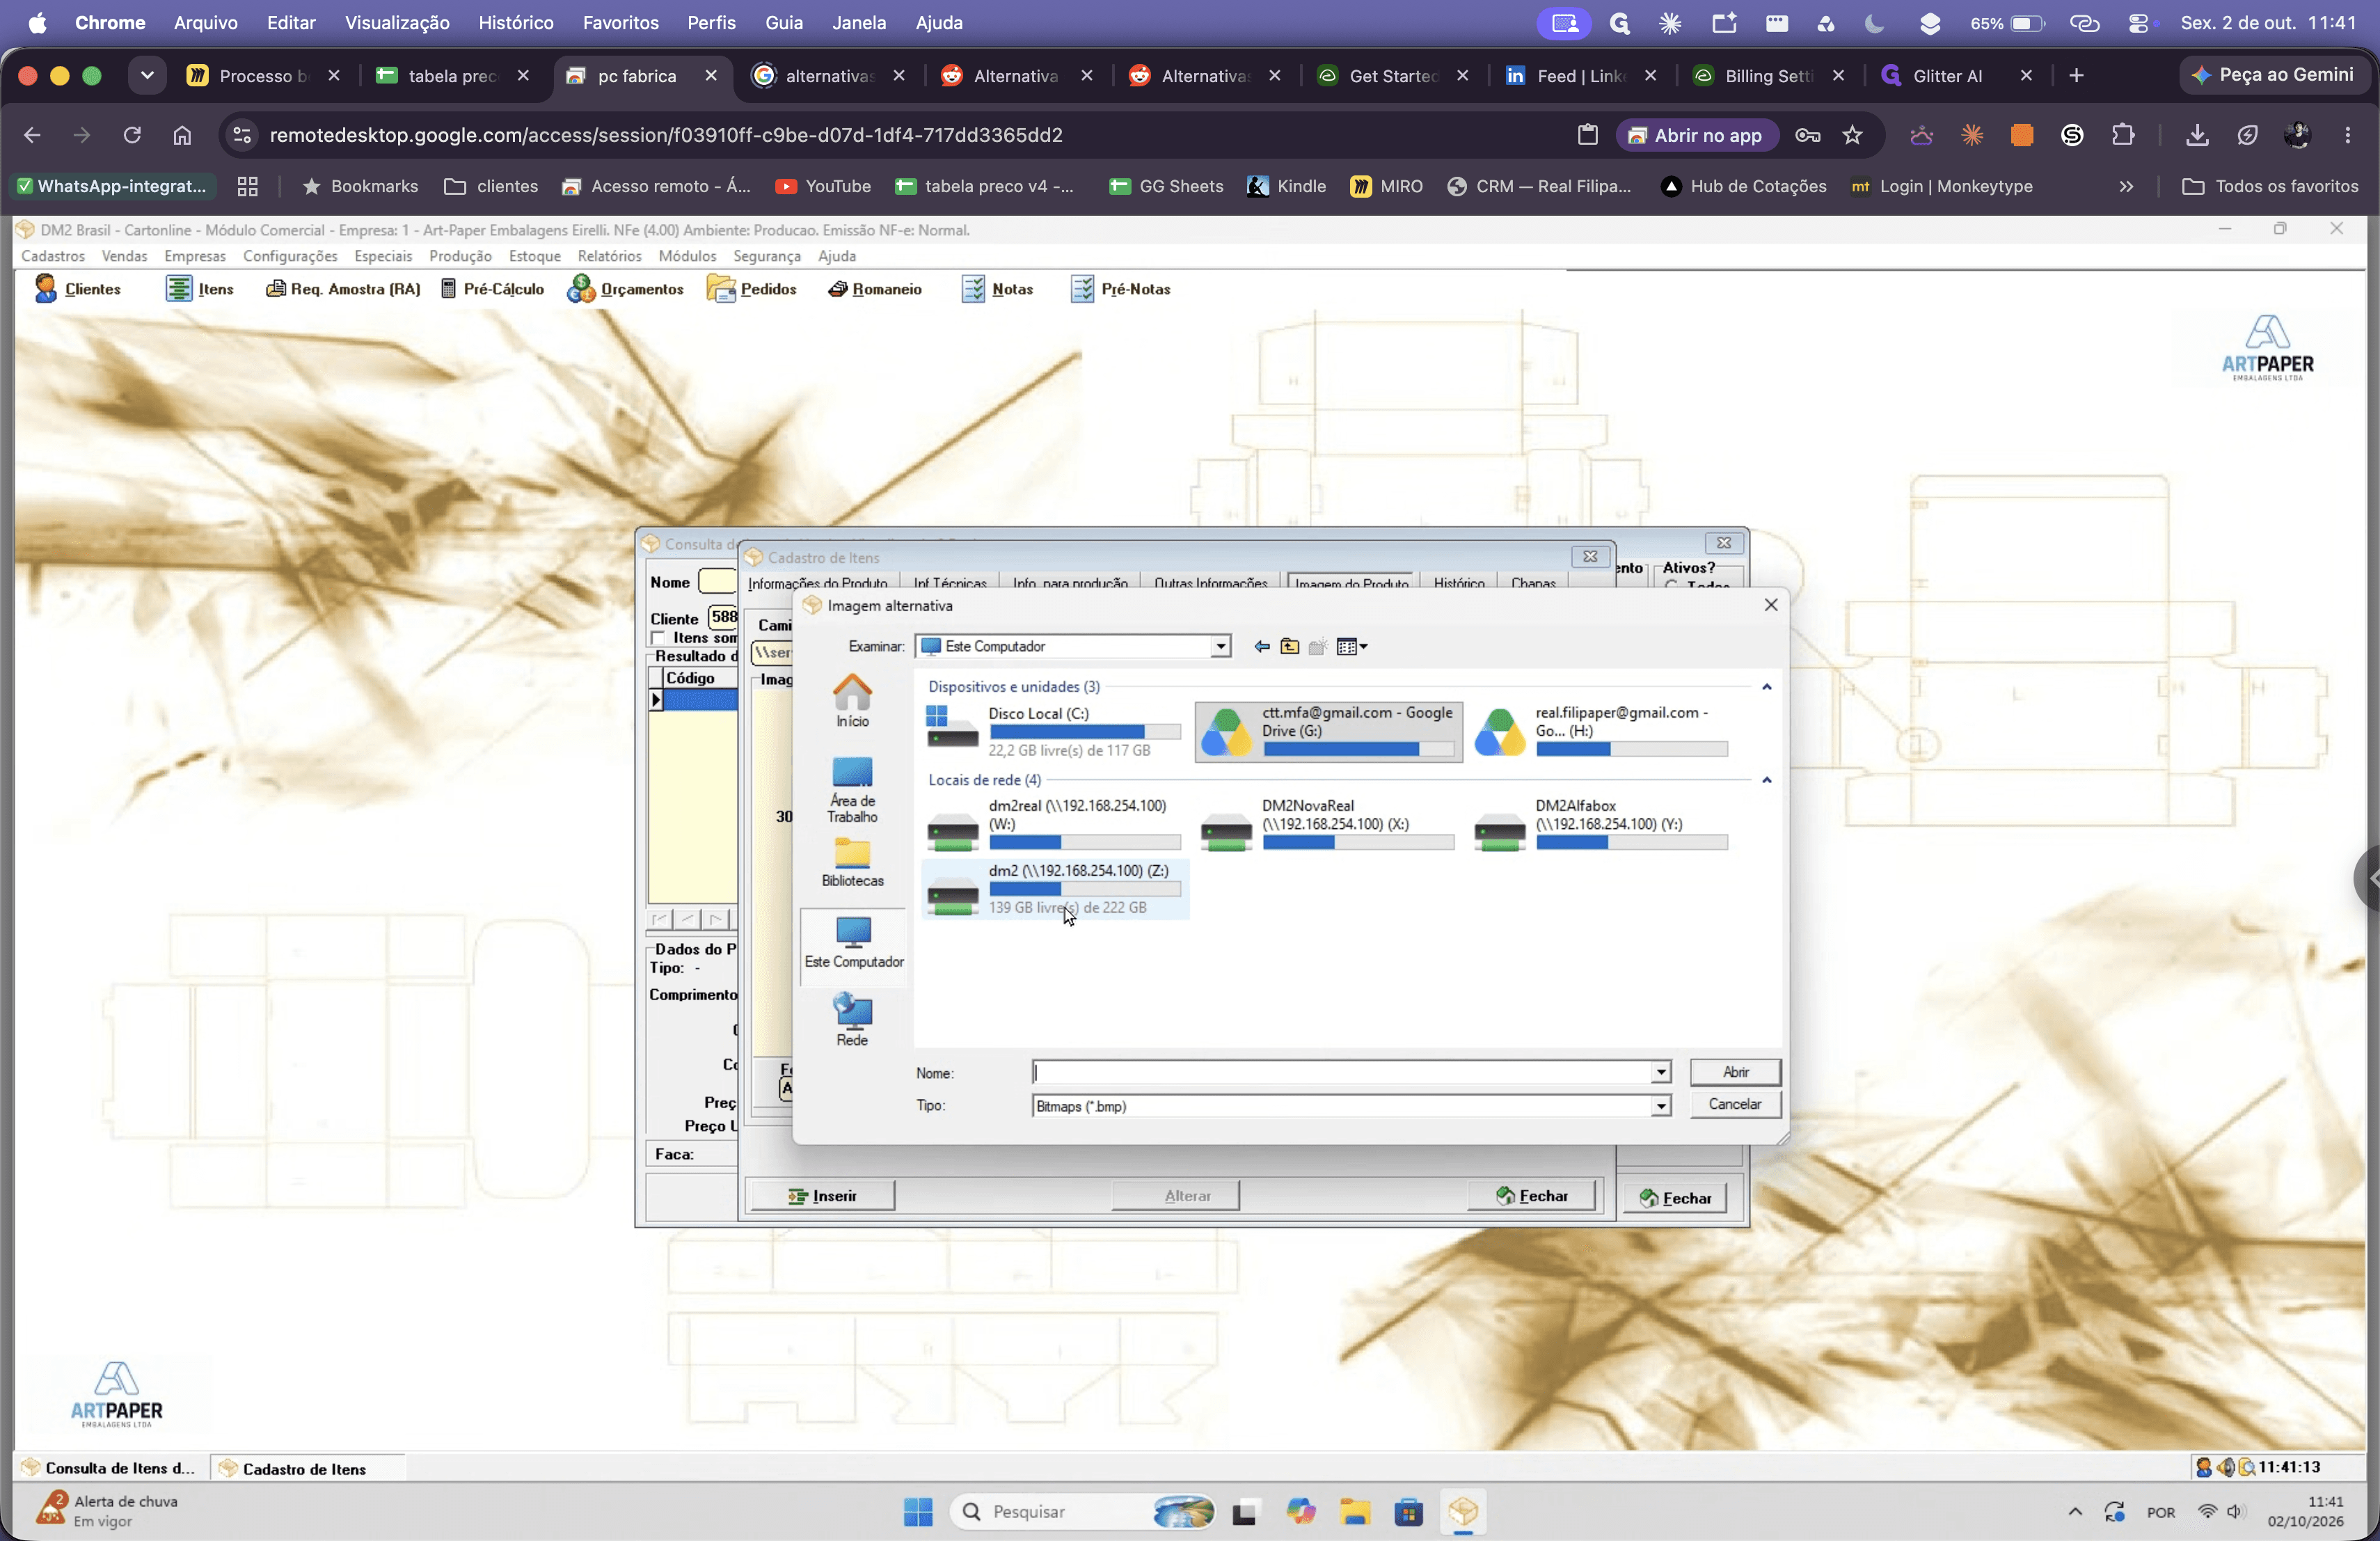2380x1541 pixels.
Task: Open the Estoque menu
Action: (x=534, y=256)
